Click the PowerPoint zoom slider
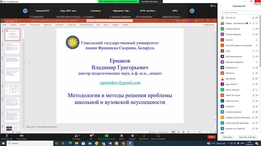This screenshot has width=261, height=146. [x=200, y=132]
